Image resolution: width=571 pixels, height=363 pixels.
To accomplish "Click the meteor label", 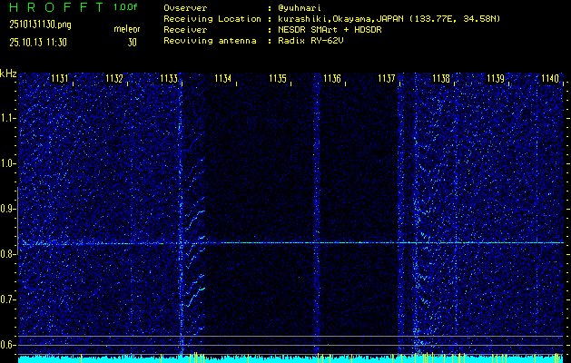I will [127, 29].
